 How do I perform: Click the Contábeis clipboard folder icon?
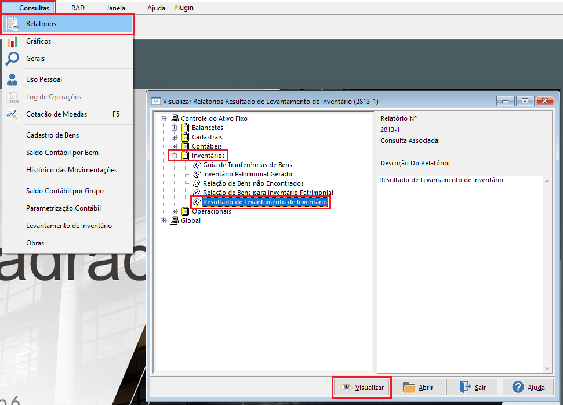pos(186,146)
